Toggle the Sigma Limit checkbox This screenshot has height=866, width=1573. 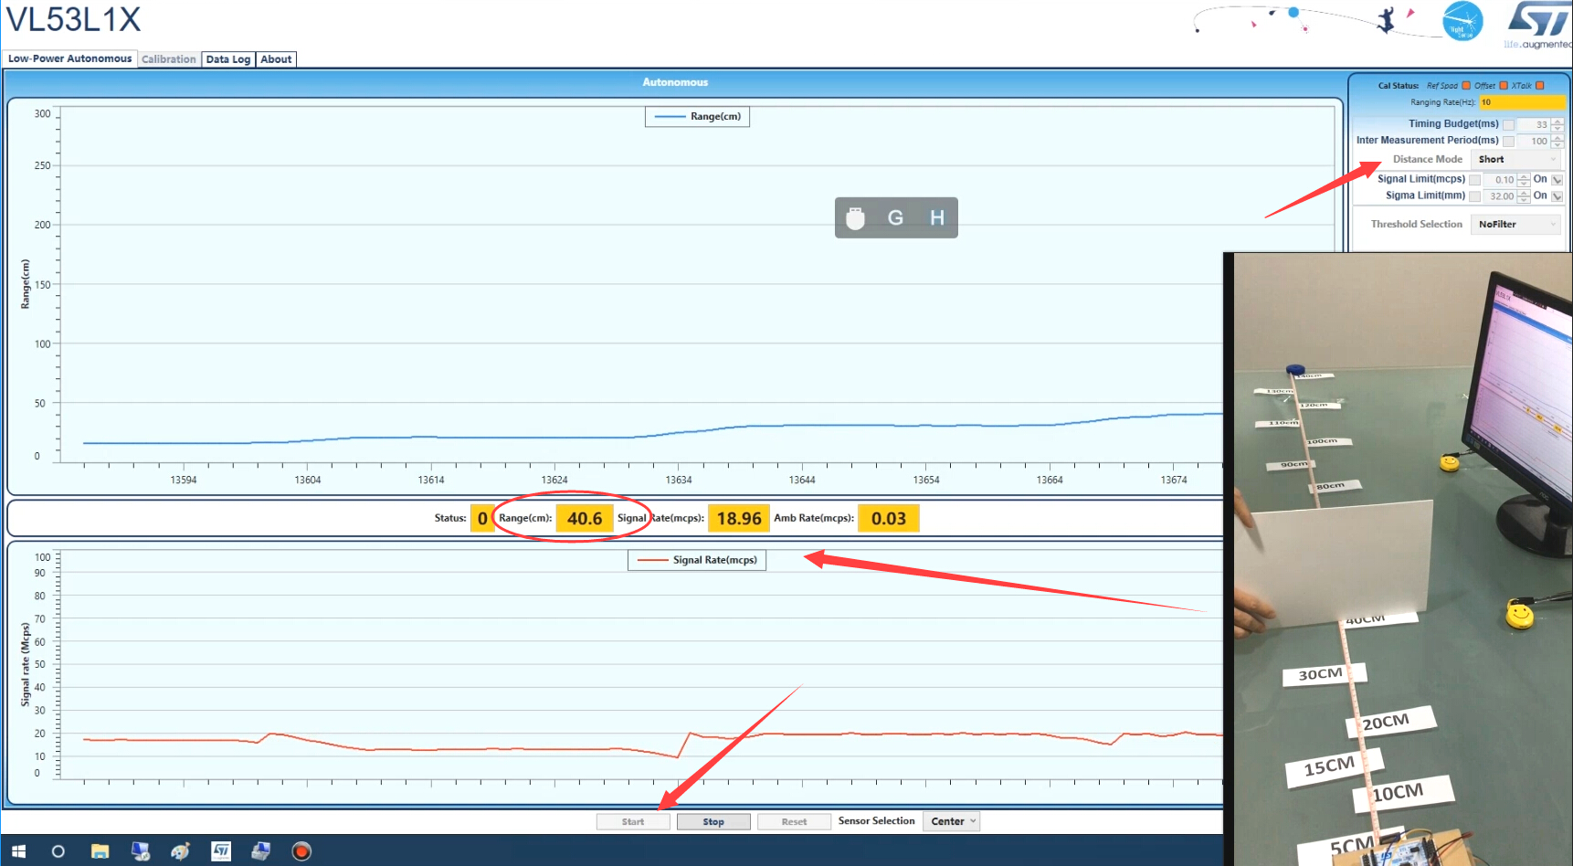1474,196
